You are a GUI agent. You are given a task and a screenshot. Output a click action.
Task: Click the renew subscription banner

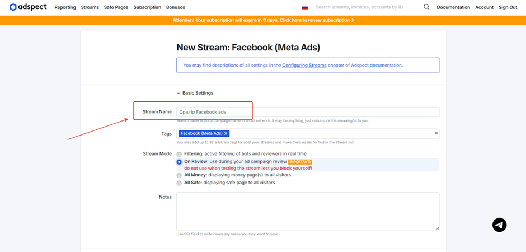pos(263,20)
